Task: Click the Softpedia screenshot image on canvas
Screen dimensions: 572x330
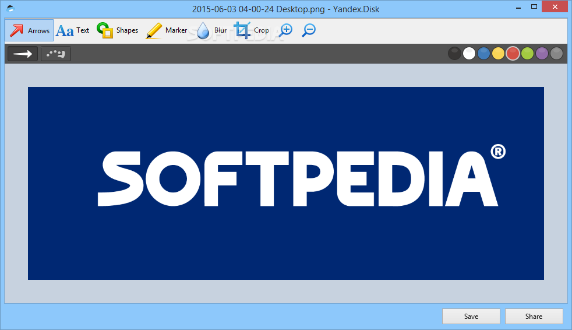Action: [x=286, y=183]
